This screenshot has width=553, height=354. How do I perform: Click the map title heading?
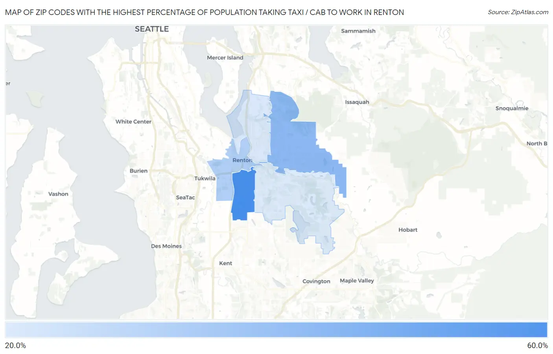tap(205, 12)
